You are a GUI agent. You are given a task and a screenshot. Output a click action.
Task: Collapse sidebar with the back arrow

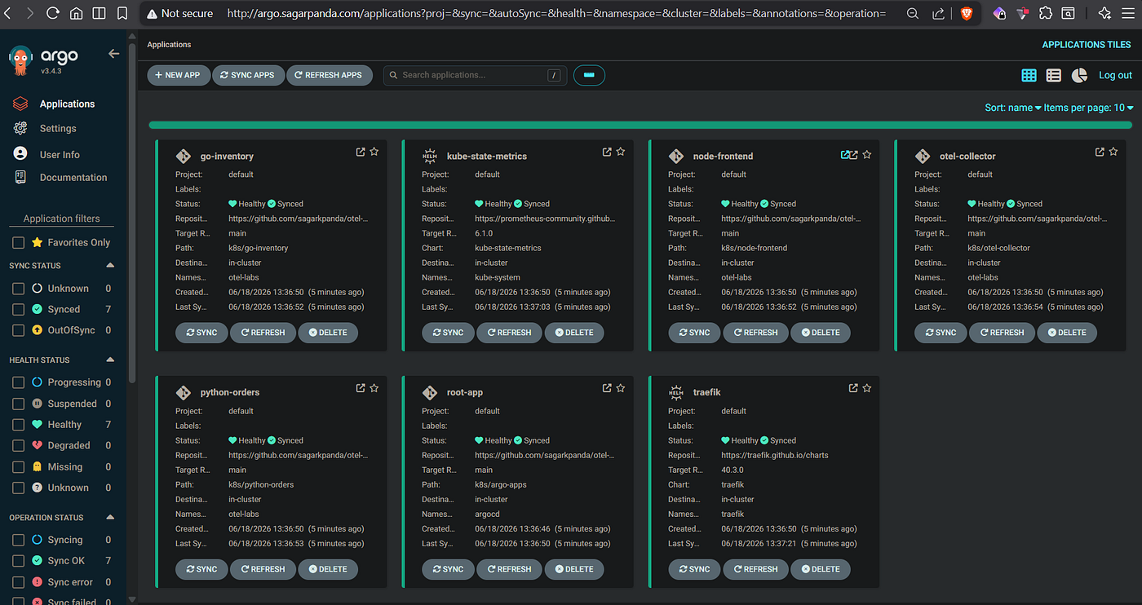click(x=113, y=54)
